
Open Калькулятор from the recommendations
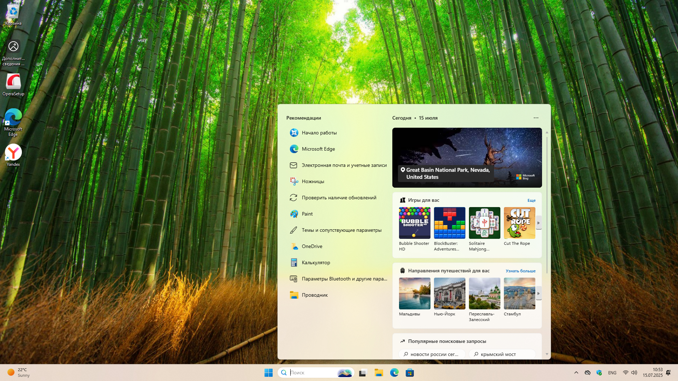pyautogui.click(x=316, y=262)
